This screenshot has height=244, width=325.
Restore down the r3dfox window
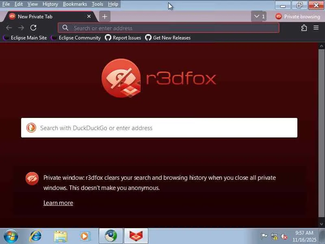299,5
